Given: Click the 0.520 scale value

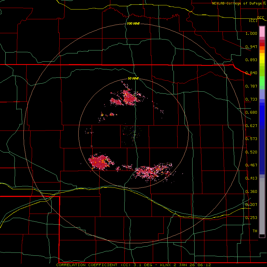Looking at the screenshot, I should coord(251,152).
